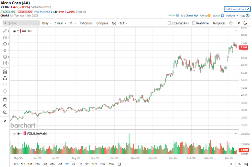
Task: Add a chart with My Charts plus
Action: click(x=196, y=15)
